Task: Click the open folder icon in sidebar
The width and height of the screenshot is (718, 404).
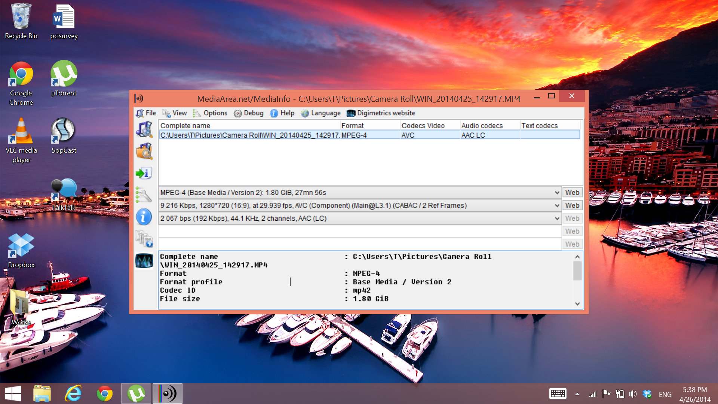Action: pos(144,151)
